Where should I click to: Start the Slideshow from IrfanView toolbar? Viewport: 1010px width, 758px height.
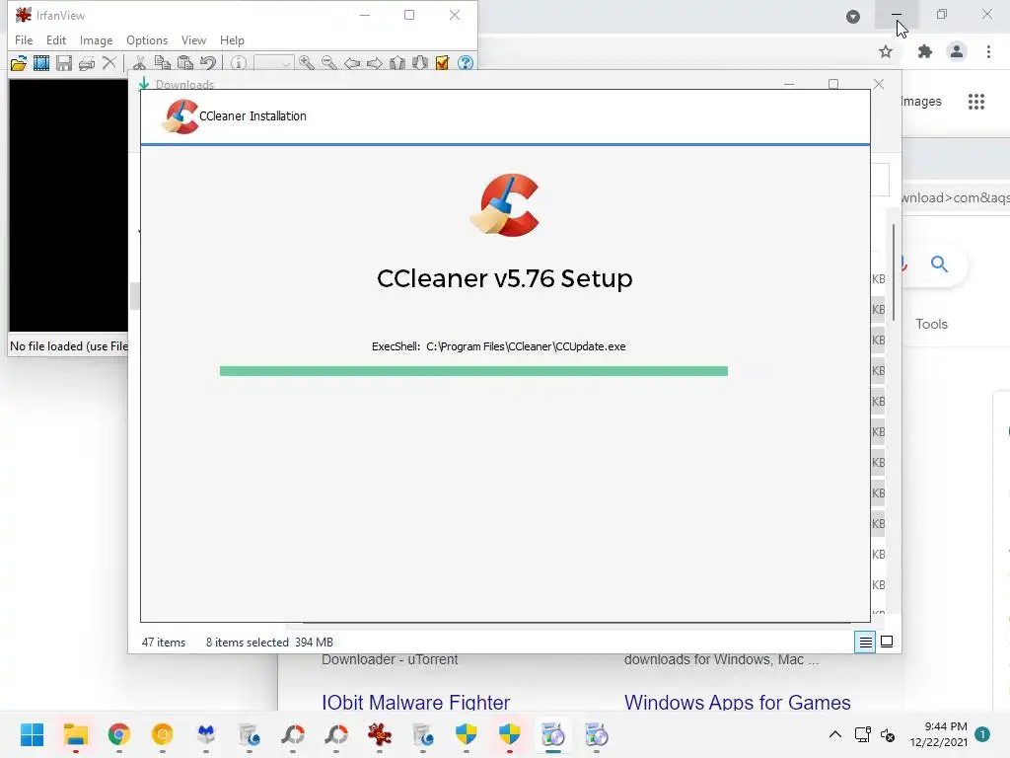click(x=41, y=62)
